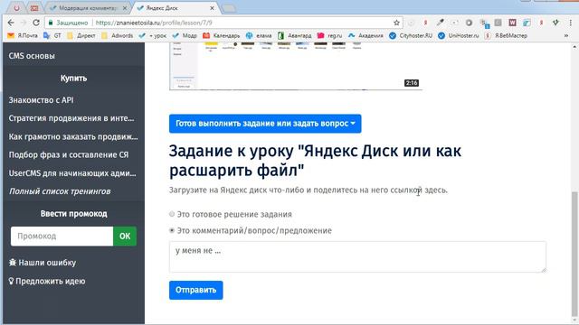The height and width of the screenshot is (325, 579).
Task: Close the Модерация комментариев tab
Action: [125, 8]
